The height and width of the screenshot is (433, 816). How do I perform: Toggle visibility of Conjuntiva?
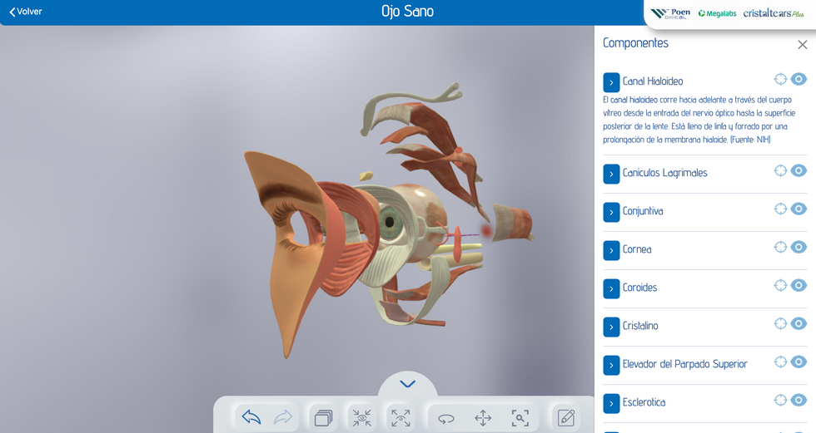pyautogui.click(x=799, y=209)
